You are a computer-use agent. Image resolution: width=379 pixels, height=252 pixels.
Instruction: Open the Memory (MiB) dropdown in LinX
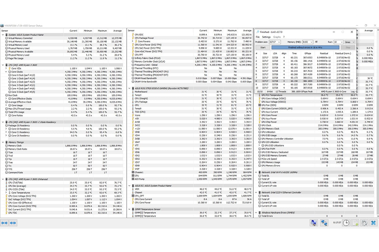pos(311,42)
